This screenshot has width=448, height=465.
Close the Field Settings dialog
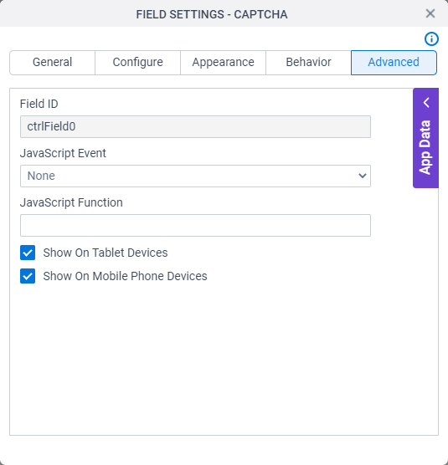[430, 13]
